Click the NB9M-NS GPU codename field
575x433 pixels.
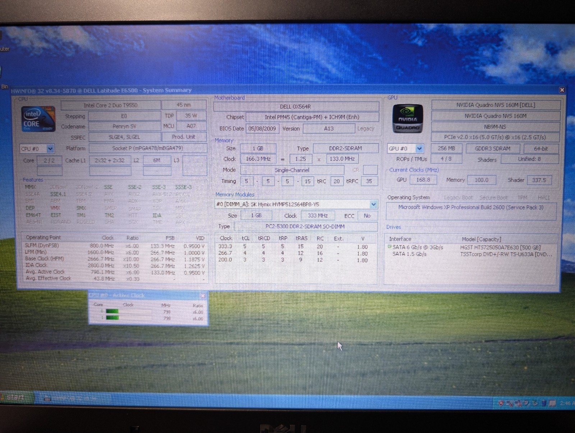coord(495,127)
